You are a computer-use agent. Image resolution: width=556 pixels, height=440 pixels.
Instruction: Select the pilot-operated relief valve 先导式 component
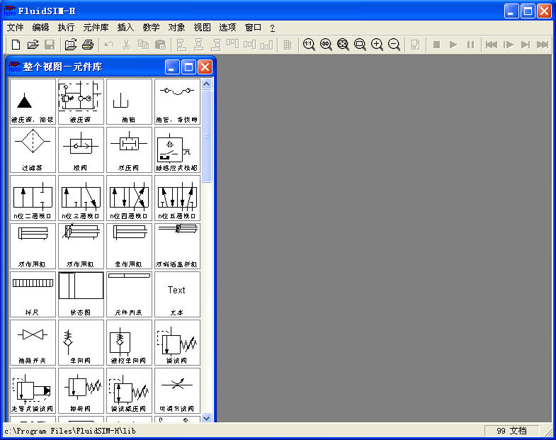[33, 390]
